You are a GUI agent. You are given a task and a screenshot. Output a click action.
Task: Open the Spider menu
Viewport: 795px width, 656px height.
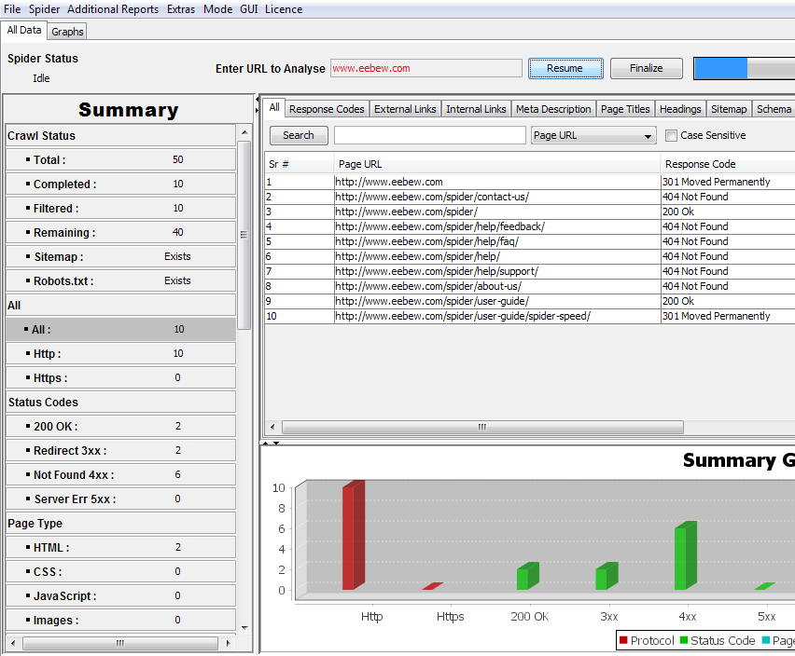[44, 9]
